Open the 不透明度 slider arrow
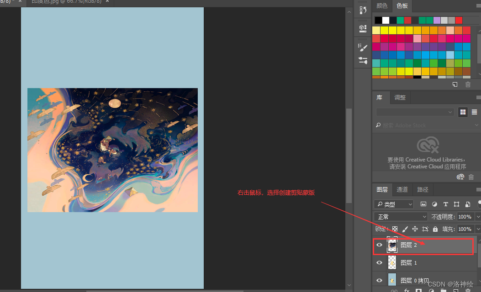The image size is (481, 292). tap(478, 217)
